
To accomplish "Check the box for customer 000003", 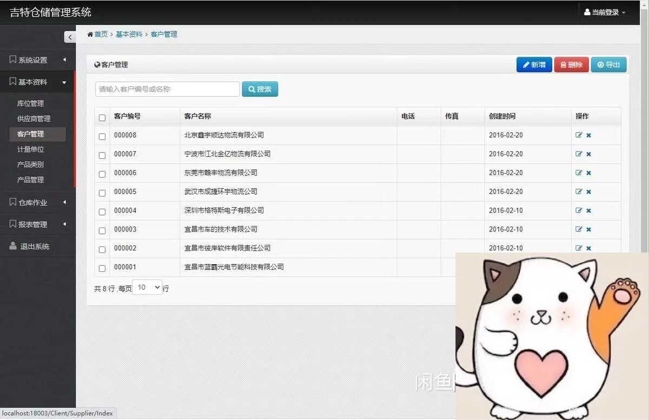I will [x=102, y=231].
